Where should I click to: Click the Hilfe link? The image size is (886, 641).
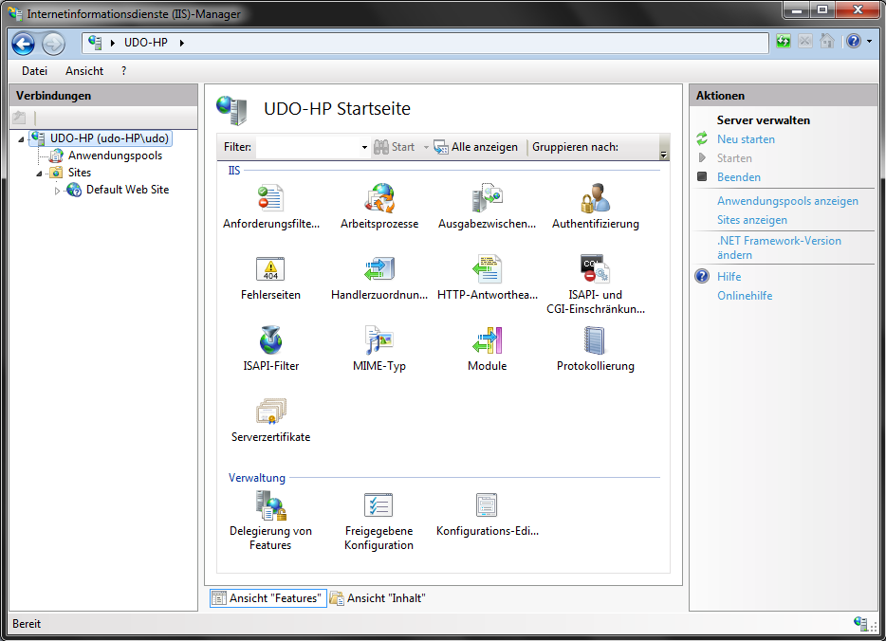click(729, 277)
